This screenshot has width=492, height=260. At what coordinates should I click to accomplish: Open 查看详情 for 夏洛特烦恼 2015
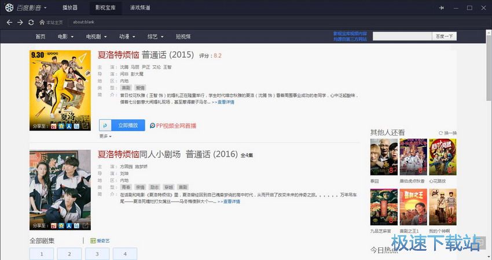click(223, 102)
